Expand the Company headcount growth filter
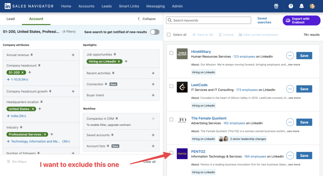This screenshot has width=323, height=176. point(73,91)
